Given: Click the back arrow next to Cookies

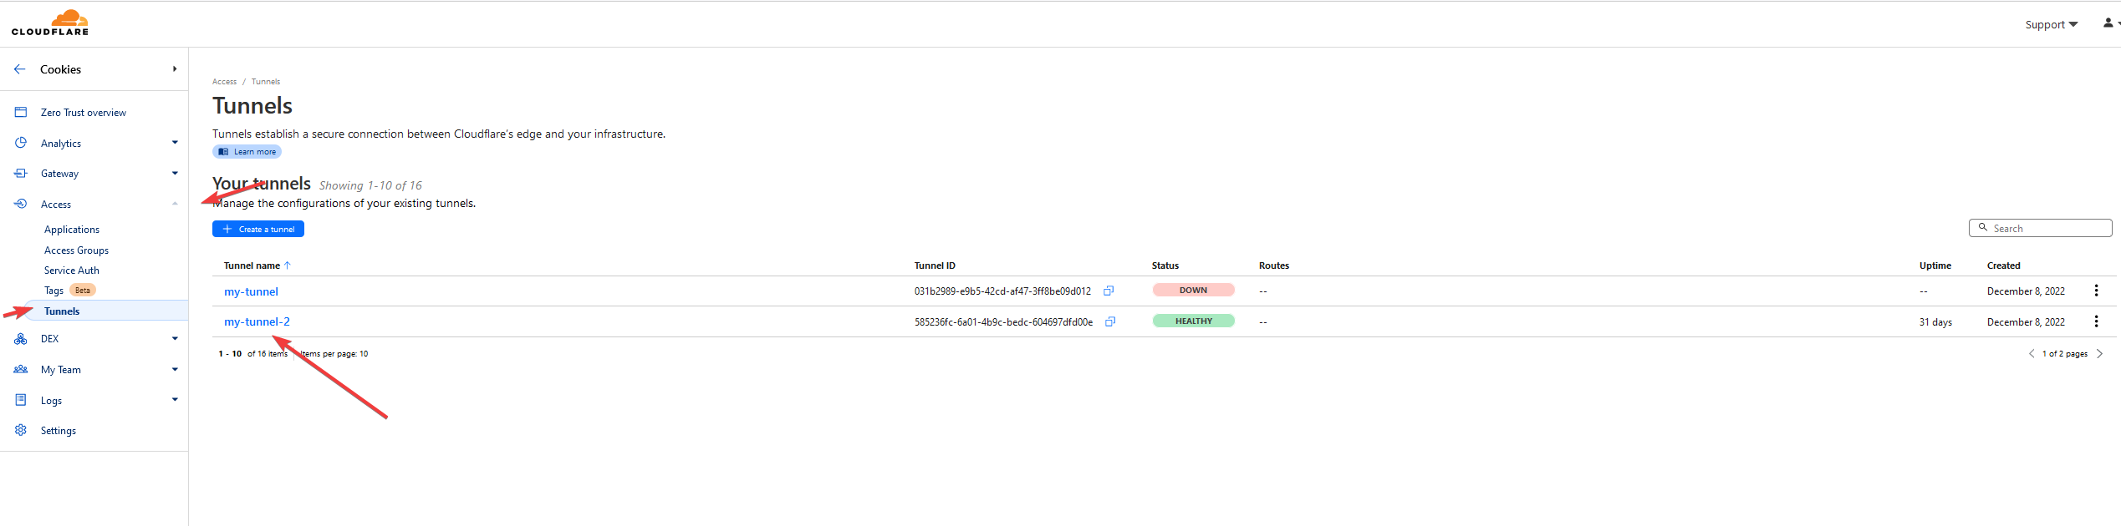Looking at the screenshot, I should (20, 69).
